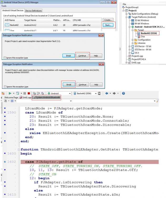The width and height of the screenshot is (166, 198).
Task: Click the 64-bit Windows platform icon
Action: (x=133, y=23)
